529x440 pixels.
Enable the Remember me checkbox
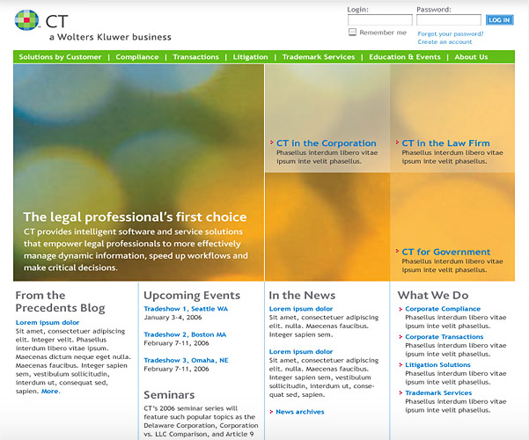pyautogui.click(x=352, y=32)
